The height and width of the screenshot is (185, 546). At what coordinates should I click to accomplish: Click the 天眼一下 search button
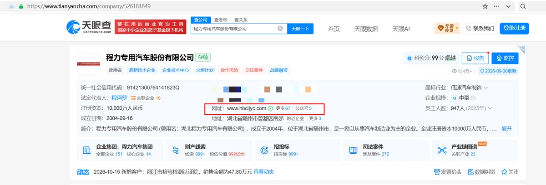coord(300,29)
